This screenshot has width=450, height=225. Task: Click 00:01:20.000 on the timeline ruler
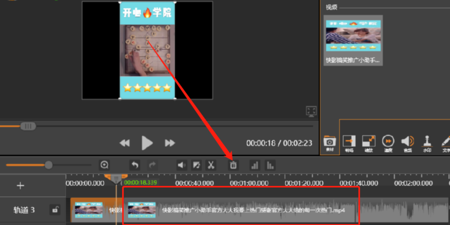click(304, 183)
